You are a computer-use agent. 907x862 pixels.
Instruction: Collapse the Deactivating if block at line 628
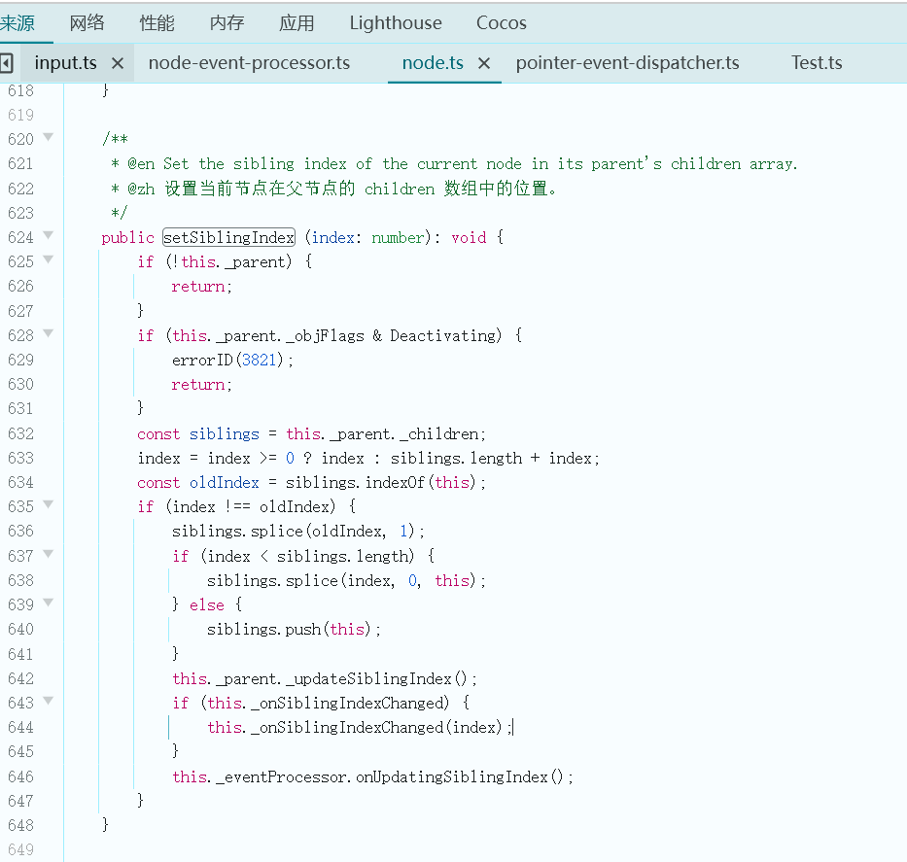coord(49,333)
